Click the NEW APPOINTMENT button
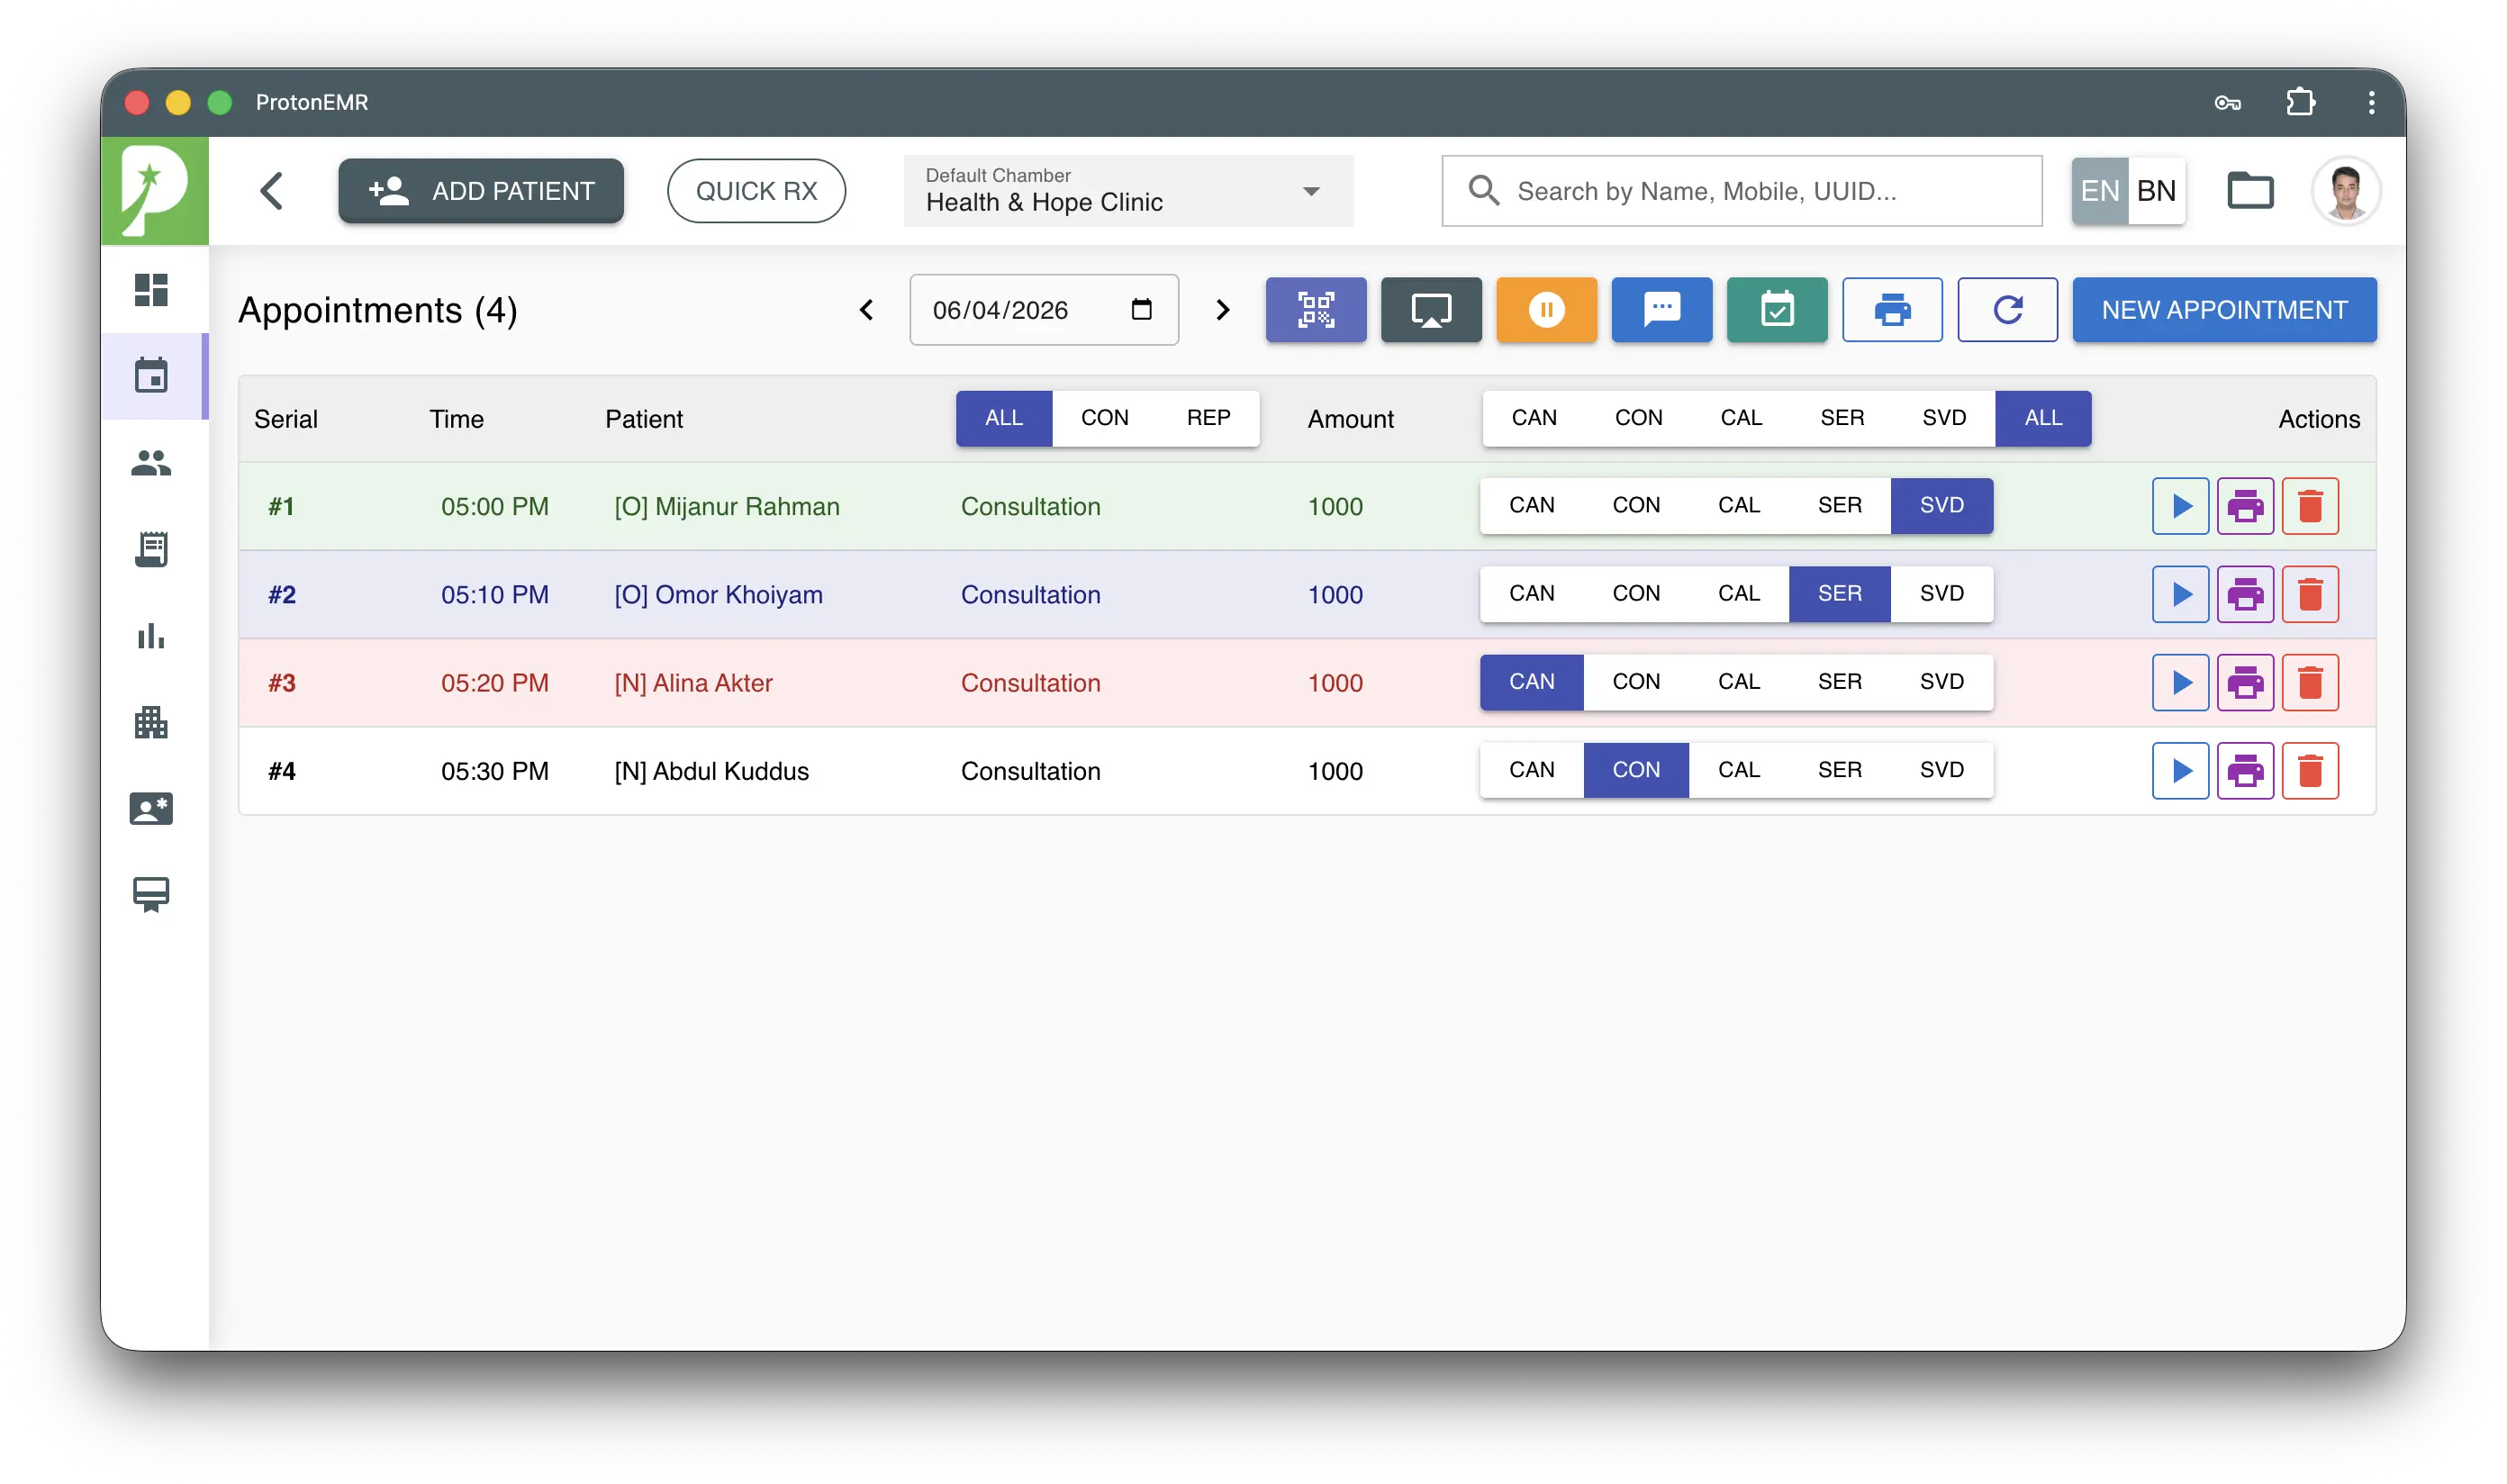Viewport: 2507px width, 1484px height. coord(2224,310)
